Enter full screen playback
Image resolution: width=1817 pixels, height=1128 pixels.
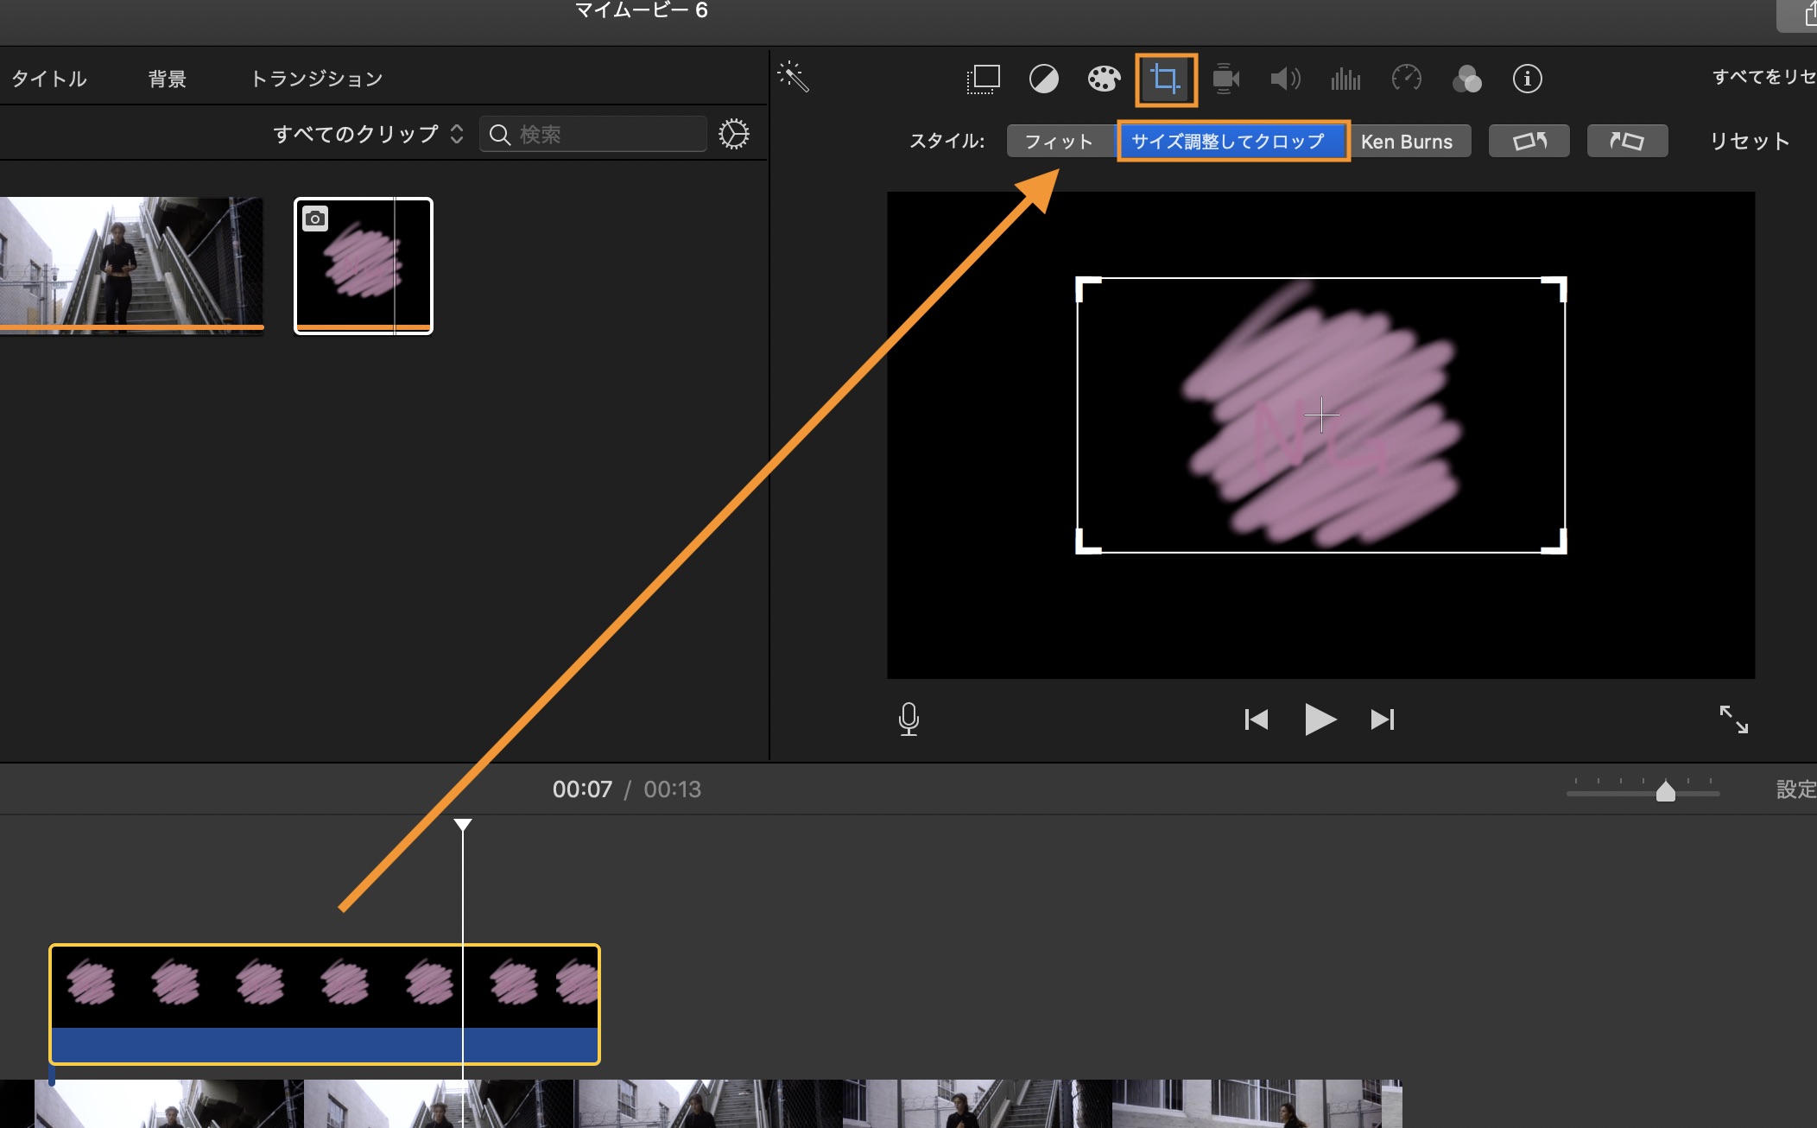[1733, 719]
